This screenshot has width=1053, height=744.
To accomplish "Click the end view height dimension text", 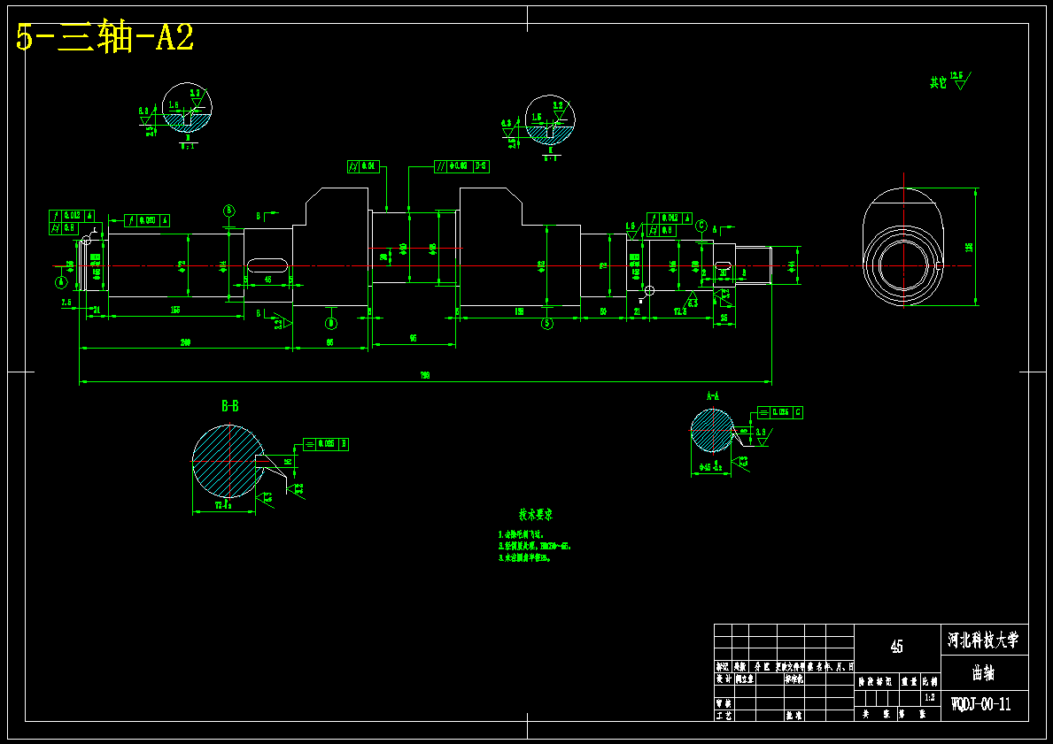I will click(968, 248).
